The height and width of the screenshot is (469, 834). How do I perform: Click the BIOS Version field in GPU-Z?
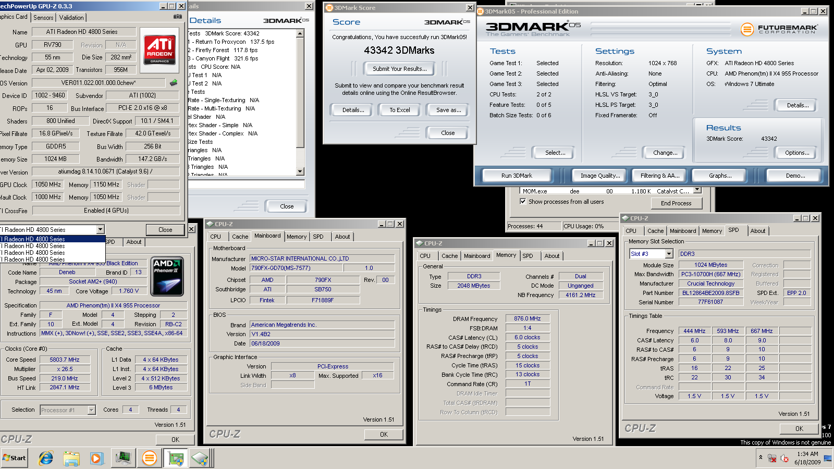pyautogui.click(x=99, y=83)
